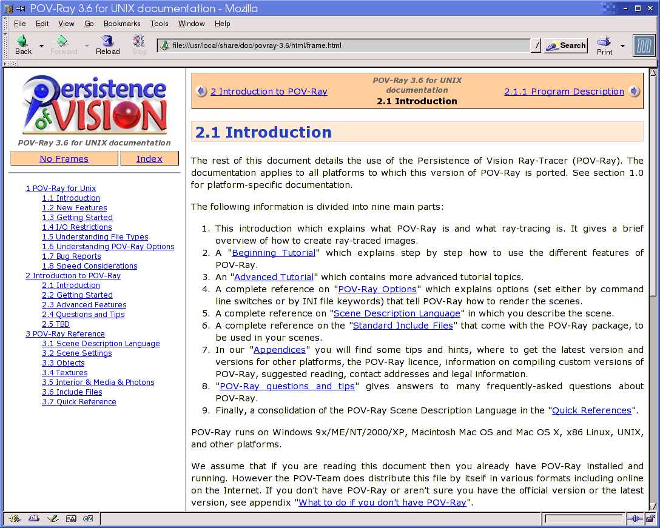Print the page using the Print icon
This screenshot has width=660, height=528.
point(604,45)
